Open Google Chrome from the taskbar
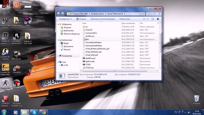The height and width of the screenshot is (115, 204). [x=44, y=112]
